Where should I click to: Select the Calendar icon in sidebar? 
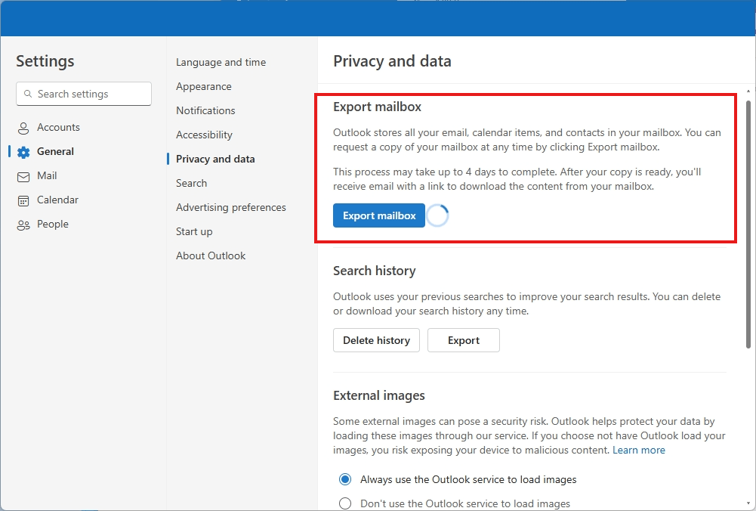[25, 200]
